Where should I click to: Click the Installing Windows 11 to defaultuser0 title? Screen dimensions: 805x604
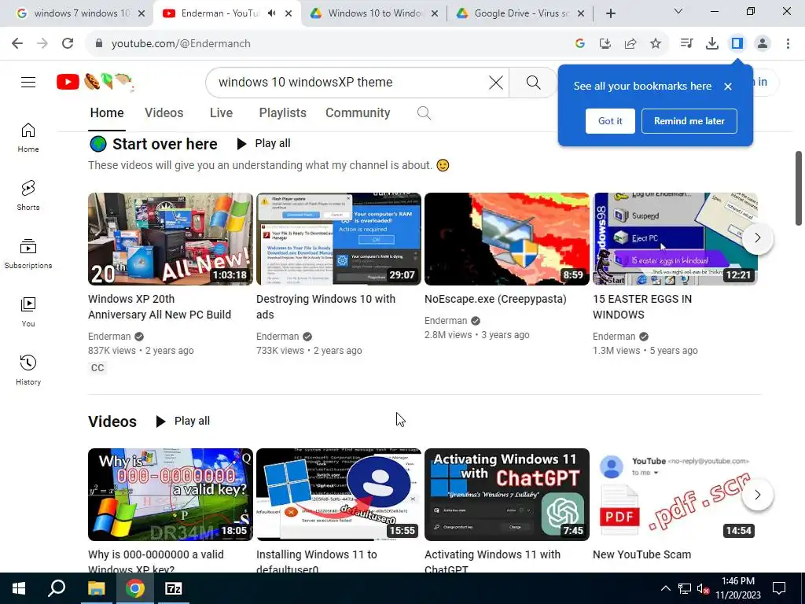point(317,562)
